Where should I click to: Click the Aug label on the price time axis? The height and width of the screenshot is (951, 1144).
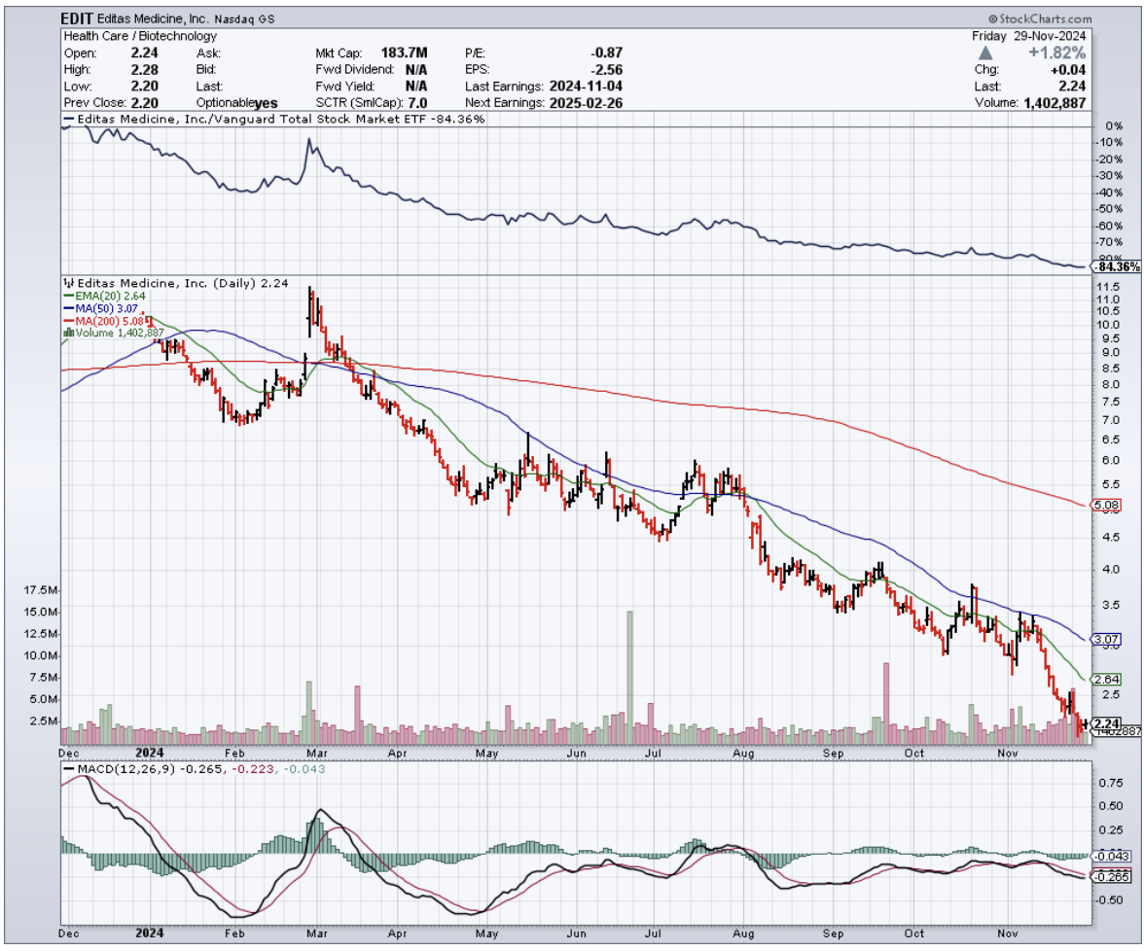pos(744,753)
